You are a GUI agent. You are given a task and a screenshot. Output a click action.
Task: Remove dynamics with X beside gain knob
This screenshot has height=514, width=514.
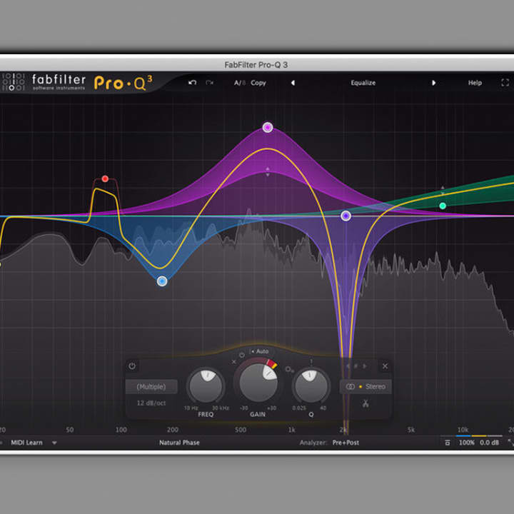tap(233, 362)
